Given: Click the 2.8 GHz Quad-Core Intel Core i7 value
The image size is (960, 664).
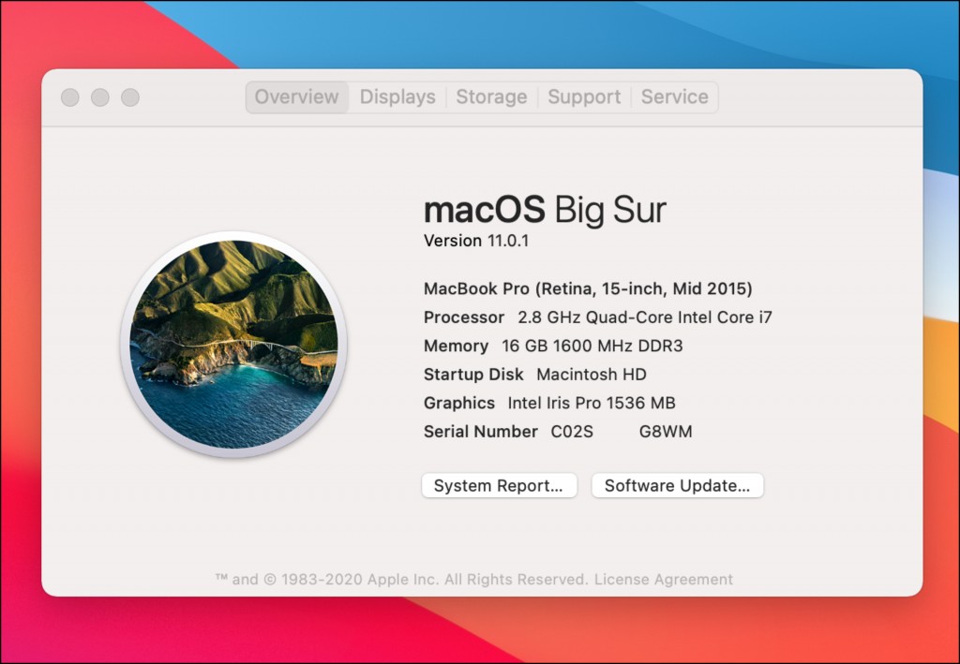Looking at the screenshot, I should pyautogui.click(x=645, y=317).
